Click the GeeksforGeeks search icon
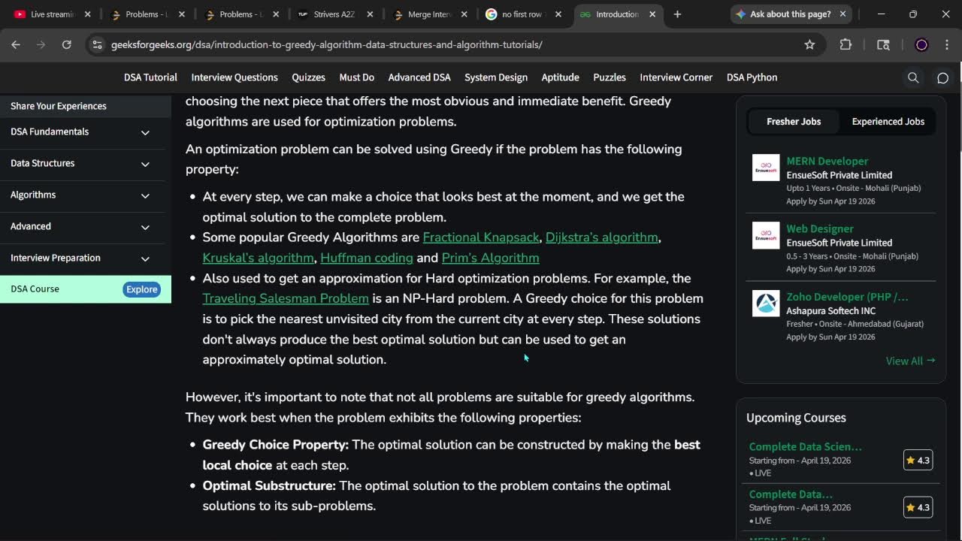This screenshot has width=962, height=541. [913, 77]
